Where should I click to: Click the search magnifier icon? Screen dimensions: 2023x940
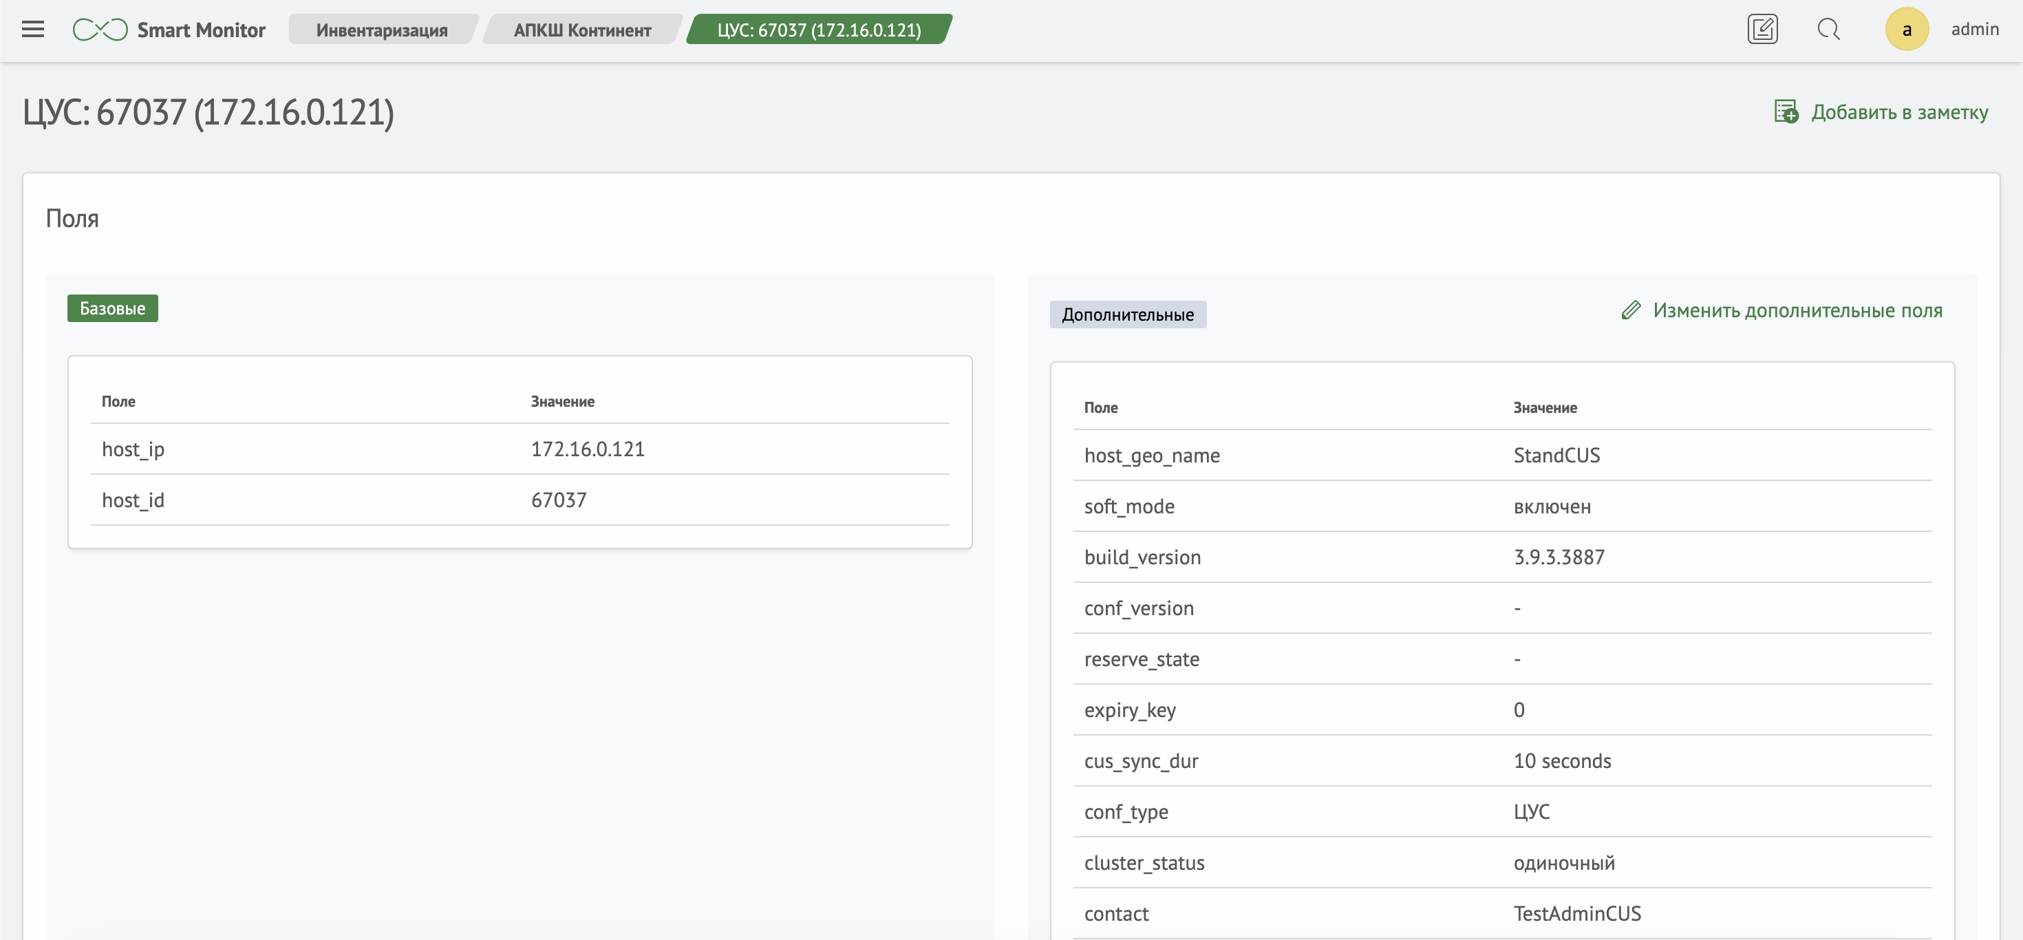[1828, 30]
